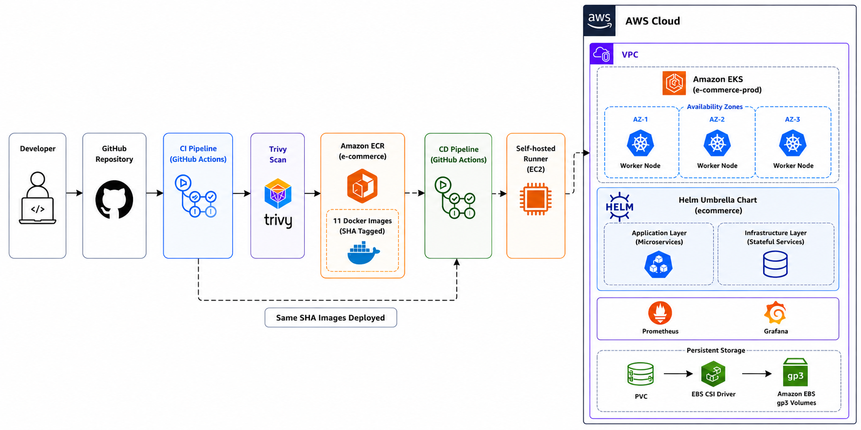Click the Amazon ECR orange icon
The image size is (861, 430).
(x=362, y=186)
